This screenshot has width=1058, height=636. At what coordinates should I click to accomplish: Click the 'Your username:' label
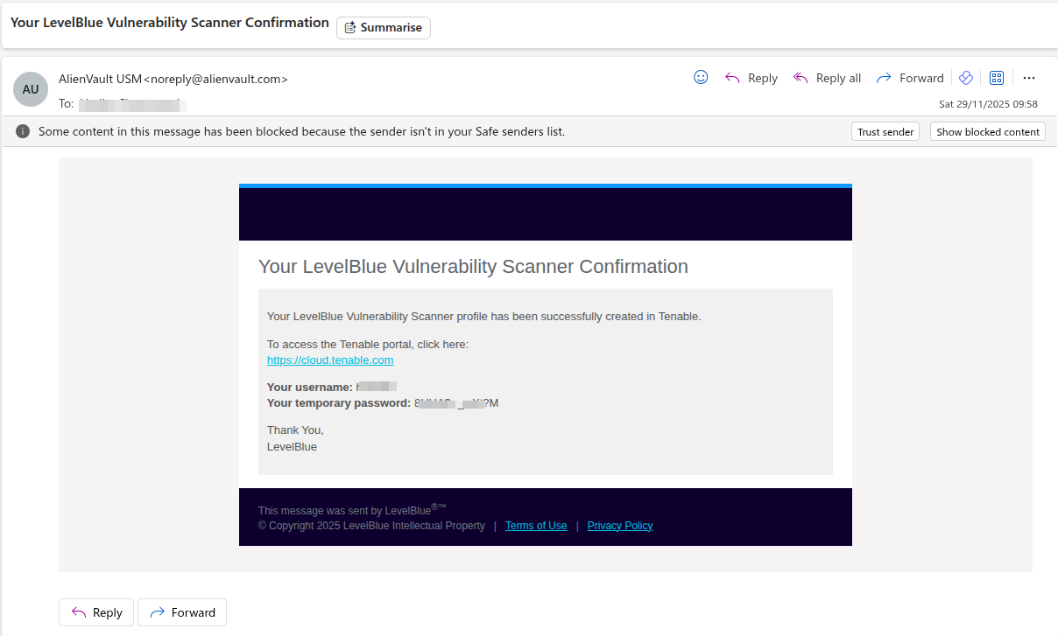[x=310, y=387]
